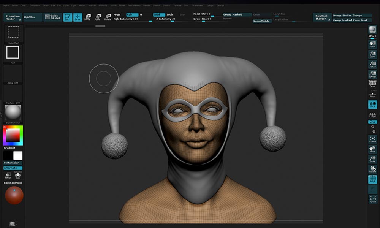Toggle Rgb color mode

pyautogui.click(x=132, y=14)
